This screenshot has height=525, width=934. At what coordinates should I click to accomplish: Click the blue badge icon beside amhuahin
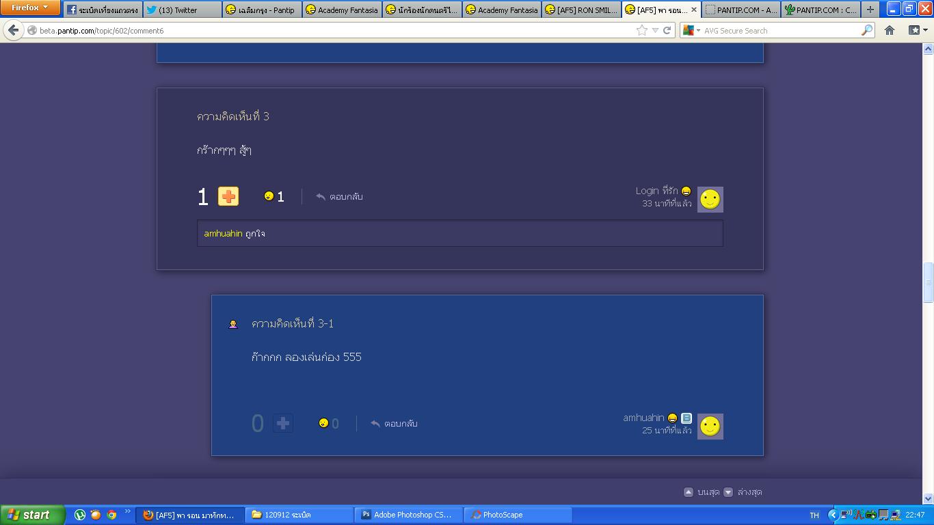(686, 418)
